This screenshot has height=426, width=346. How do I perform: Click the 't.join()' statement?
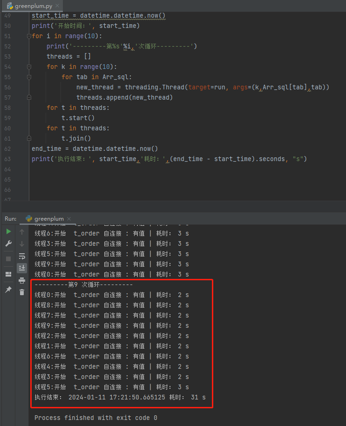point(76,138)
